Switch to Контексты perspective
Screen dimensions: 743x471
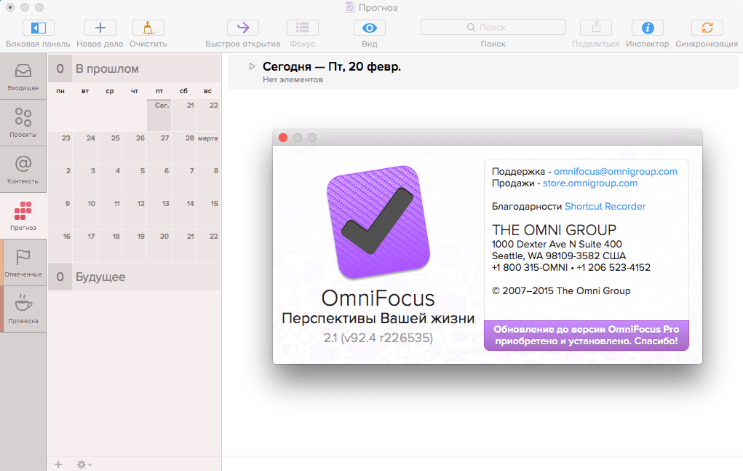23,170
